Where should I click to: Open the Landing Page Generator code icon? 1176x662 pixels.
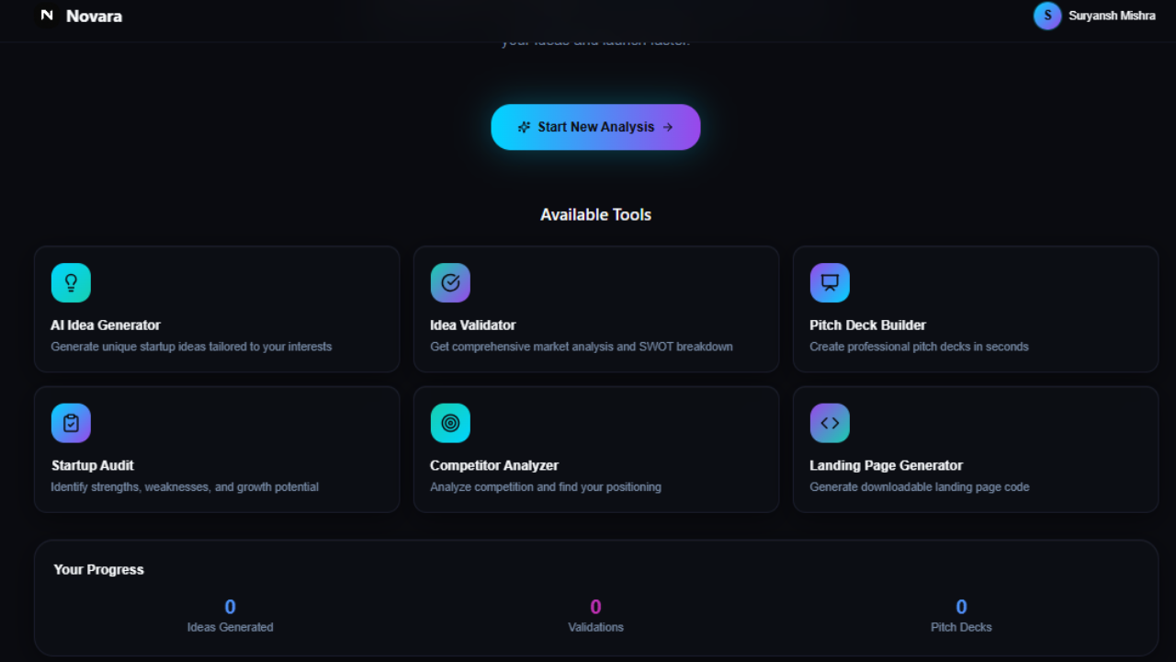(x=830, y=423)
